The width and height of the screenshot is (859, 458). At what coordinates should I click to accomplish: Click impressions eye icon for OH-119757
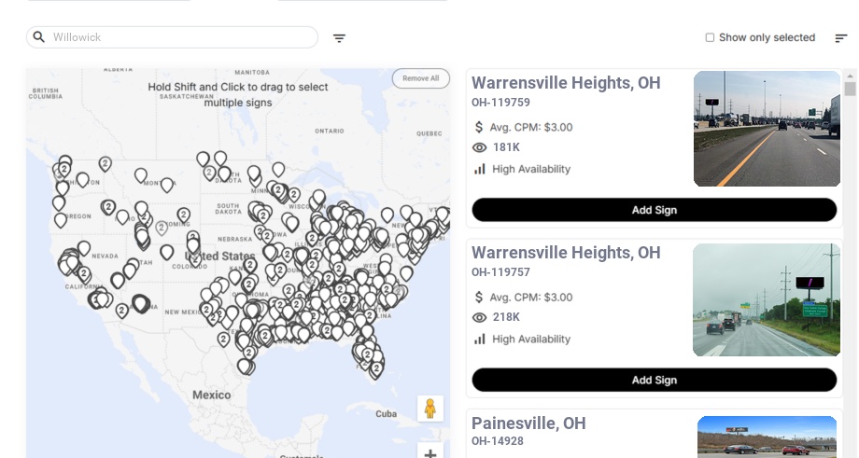tap(480, 317)
